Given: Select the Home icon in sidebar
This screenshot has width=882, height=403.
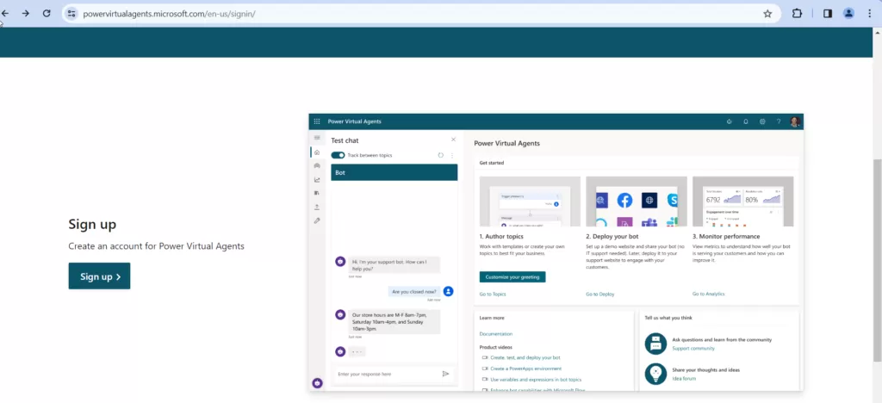Looking at the screenshot, I should click(317, 152).
